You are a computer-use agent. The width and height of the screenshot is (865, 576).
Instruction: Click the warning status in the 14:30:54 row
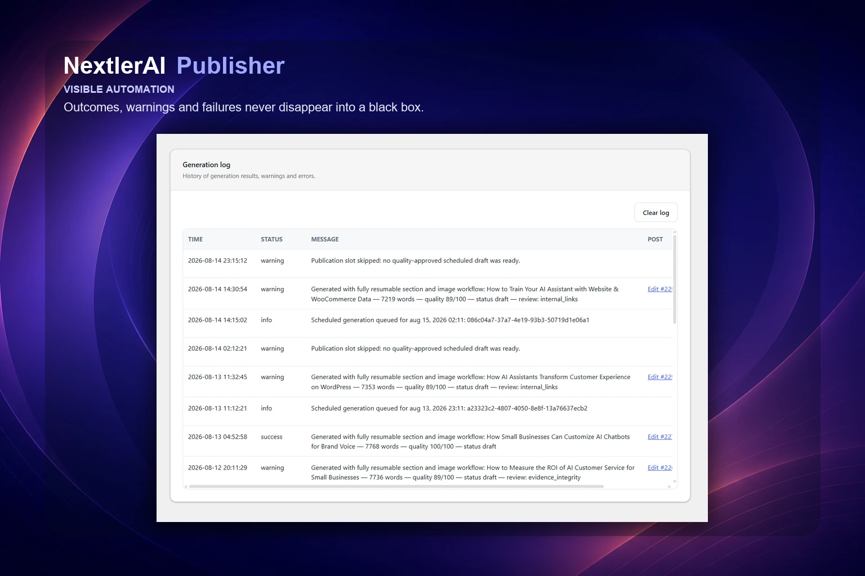(272, 289)
